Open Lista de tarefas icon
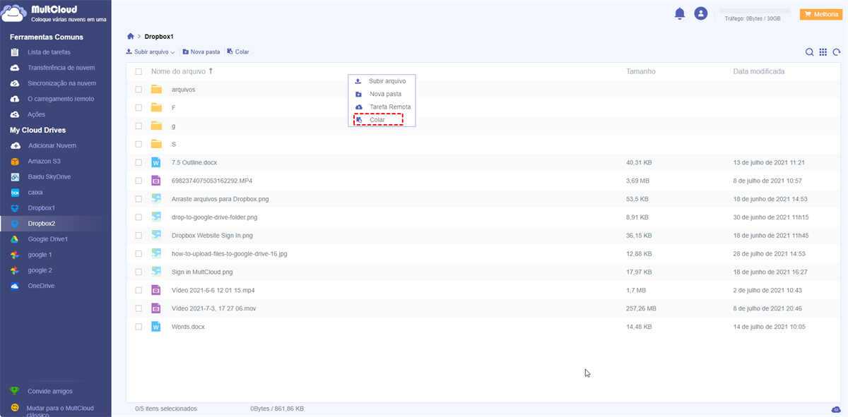 (x=15, y=52)
